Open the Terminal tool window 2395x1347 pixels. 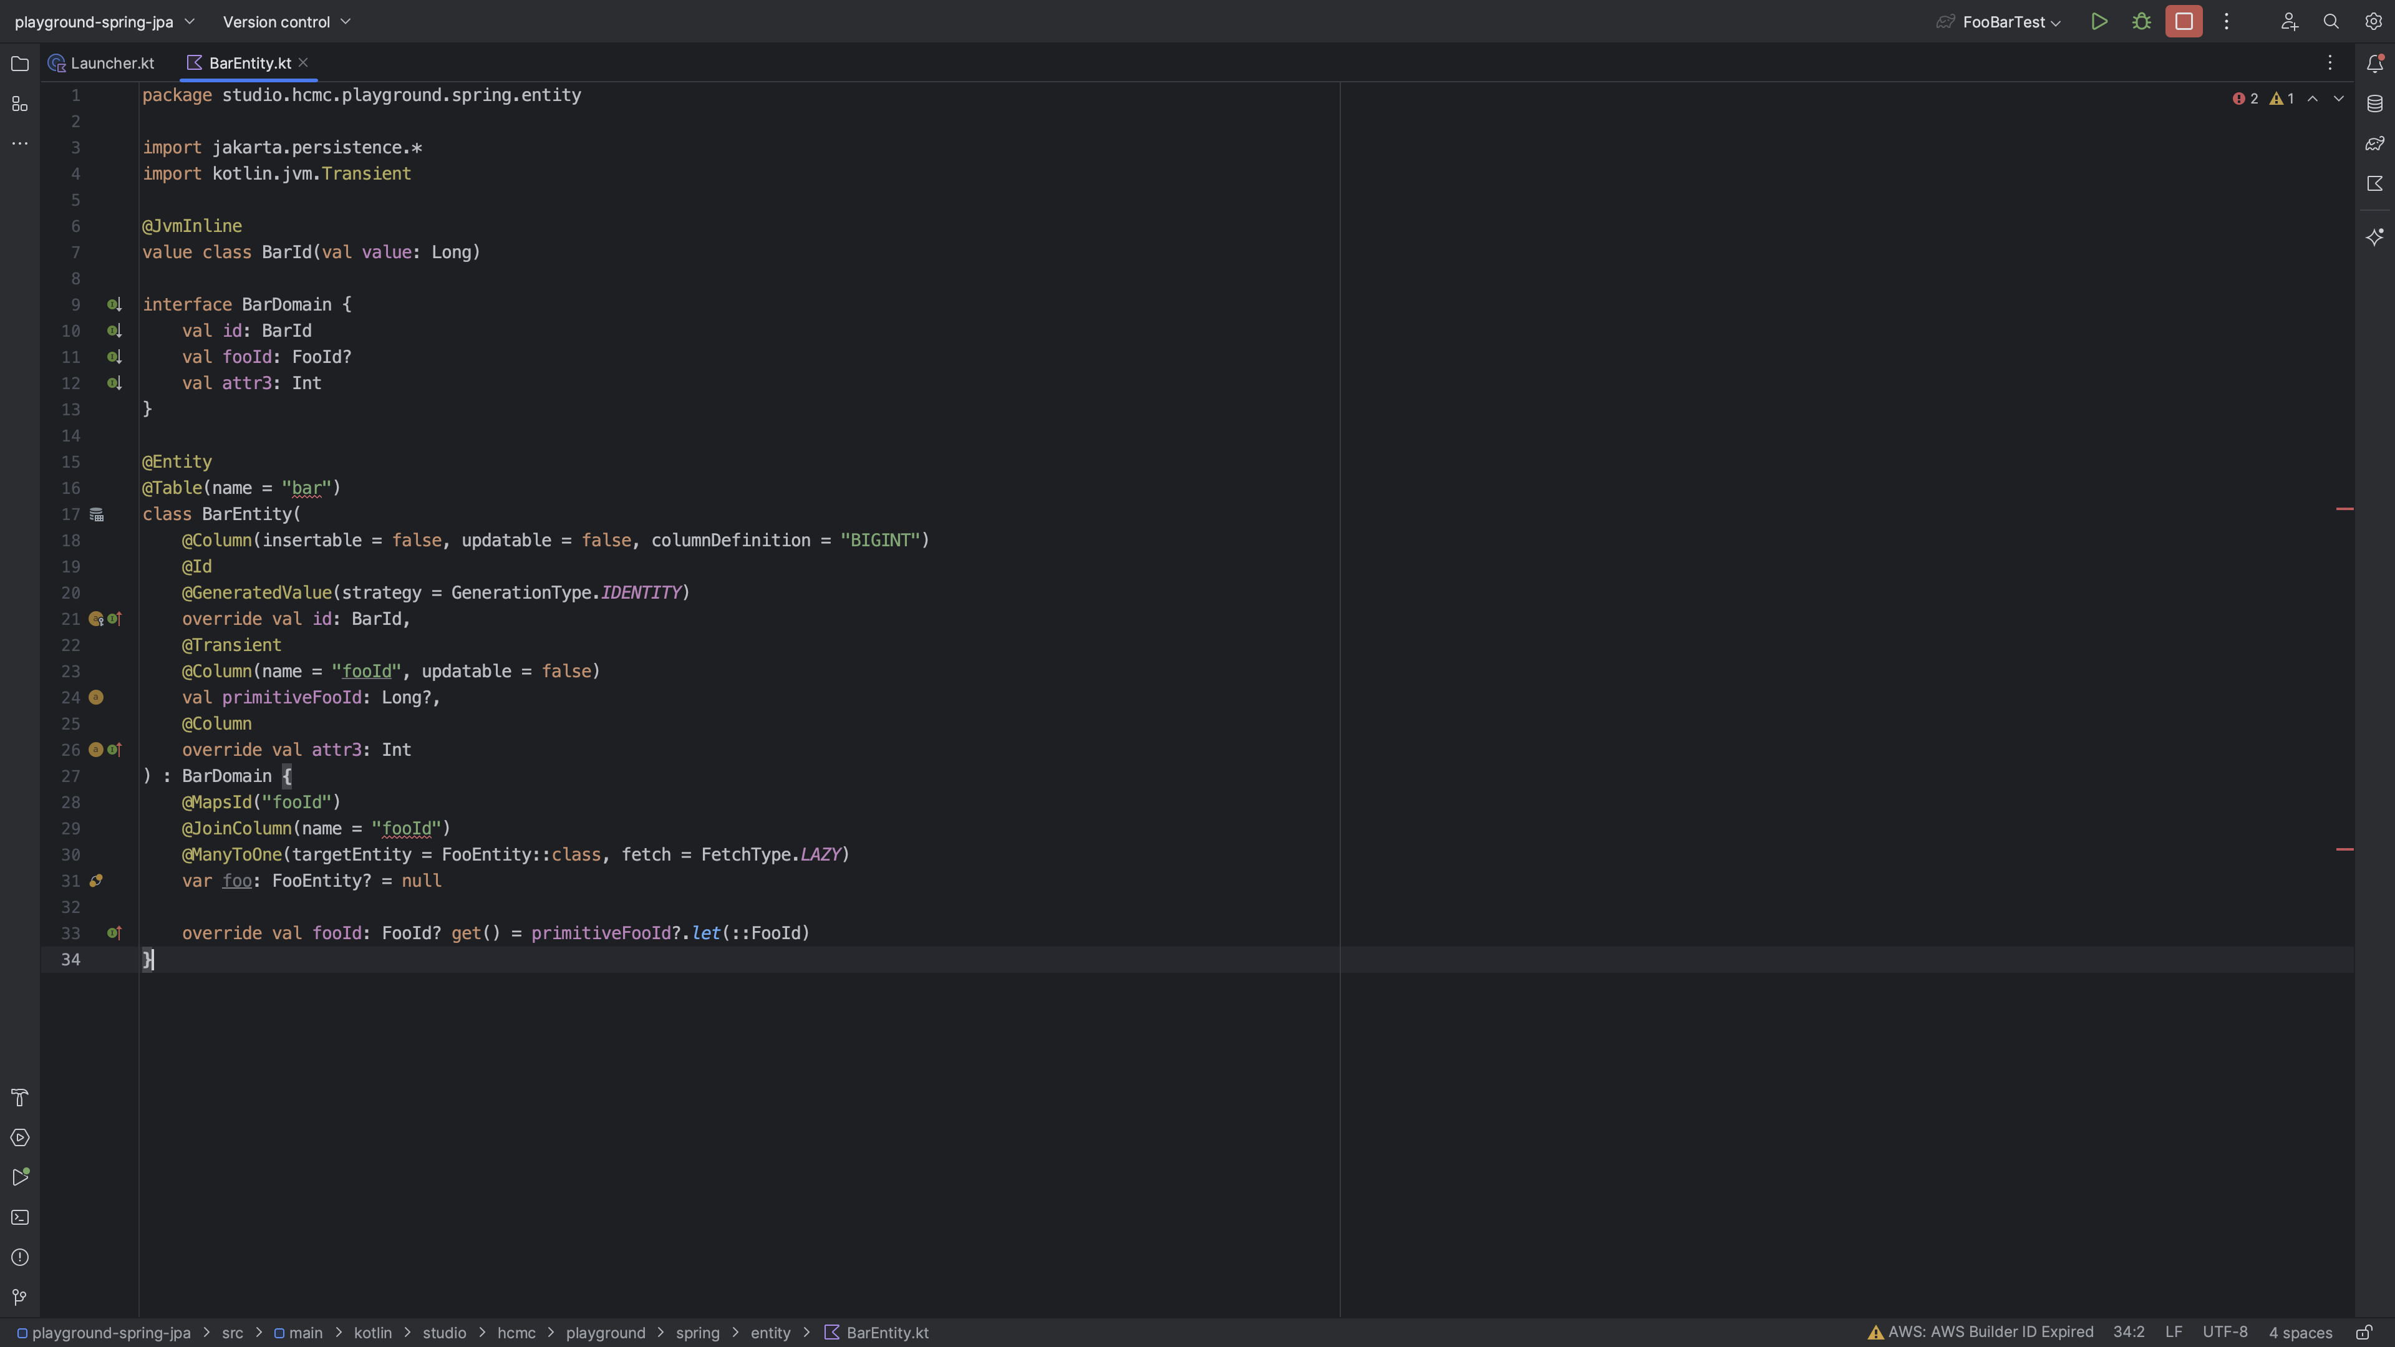coord(19,1218)
